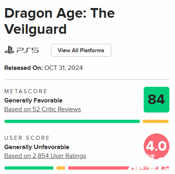Click the Generally Unfavorable text
Screen dimensions: 175x174
[37, 147]
